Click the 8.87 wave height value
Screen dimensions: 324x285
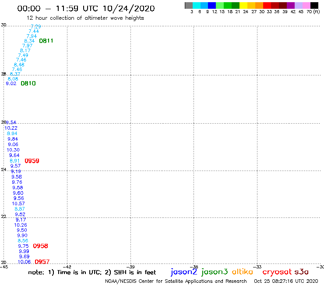[x=20, y=209]
